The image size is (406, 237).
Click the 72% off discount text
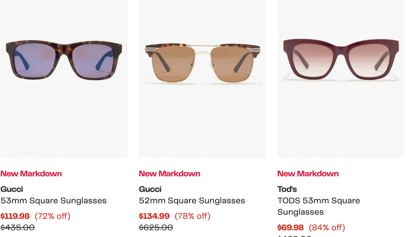pos(53,216)
